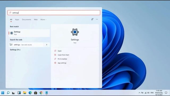Click the web search icon beside settings
The image size is (170, 96).
(11, 45)
